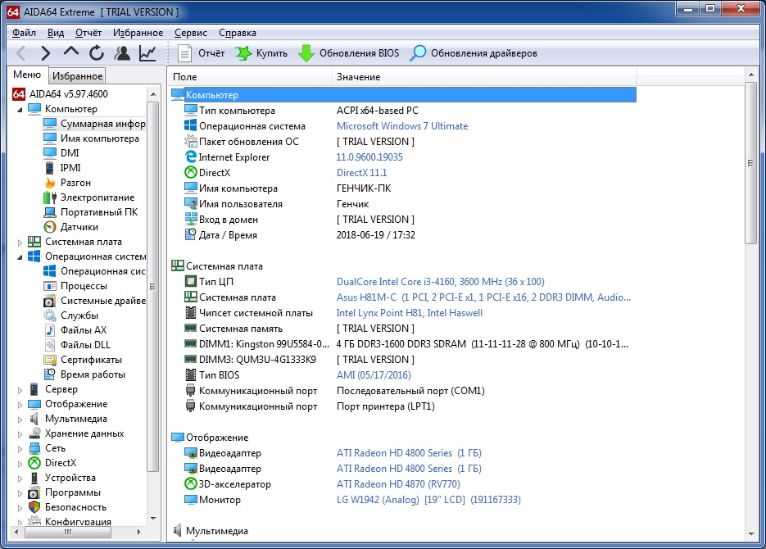The image size is (766, 549).
Task: Generate report via Отчёт toolbar button
Action: pos(201,54)
